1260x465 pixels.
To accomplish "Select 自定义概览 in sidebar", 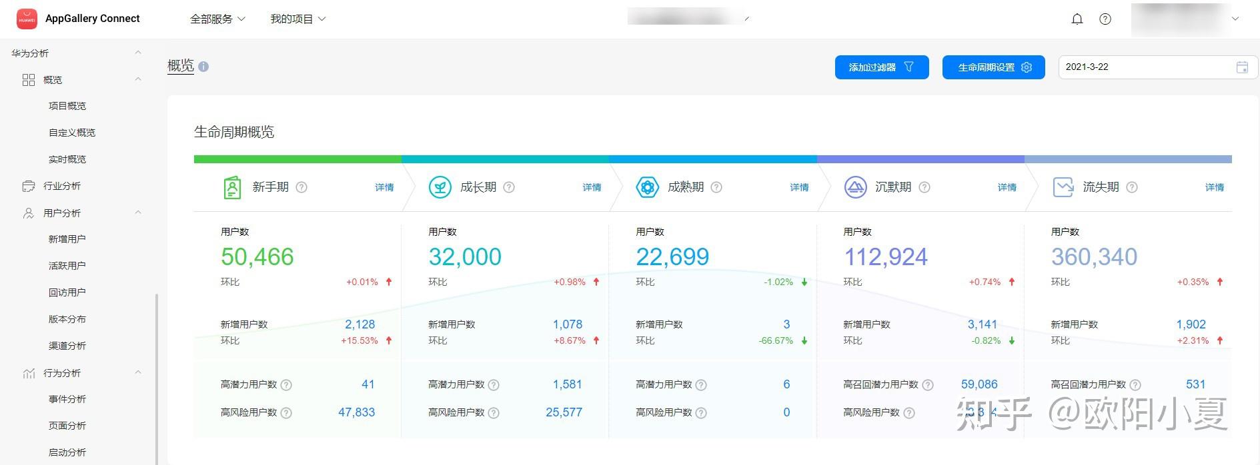I will [72, 133].
